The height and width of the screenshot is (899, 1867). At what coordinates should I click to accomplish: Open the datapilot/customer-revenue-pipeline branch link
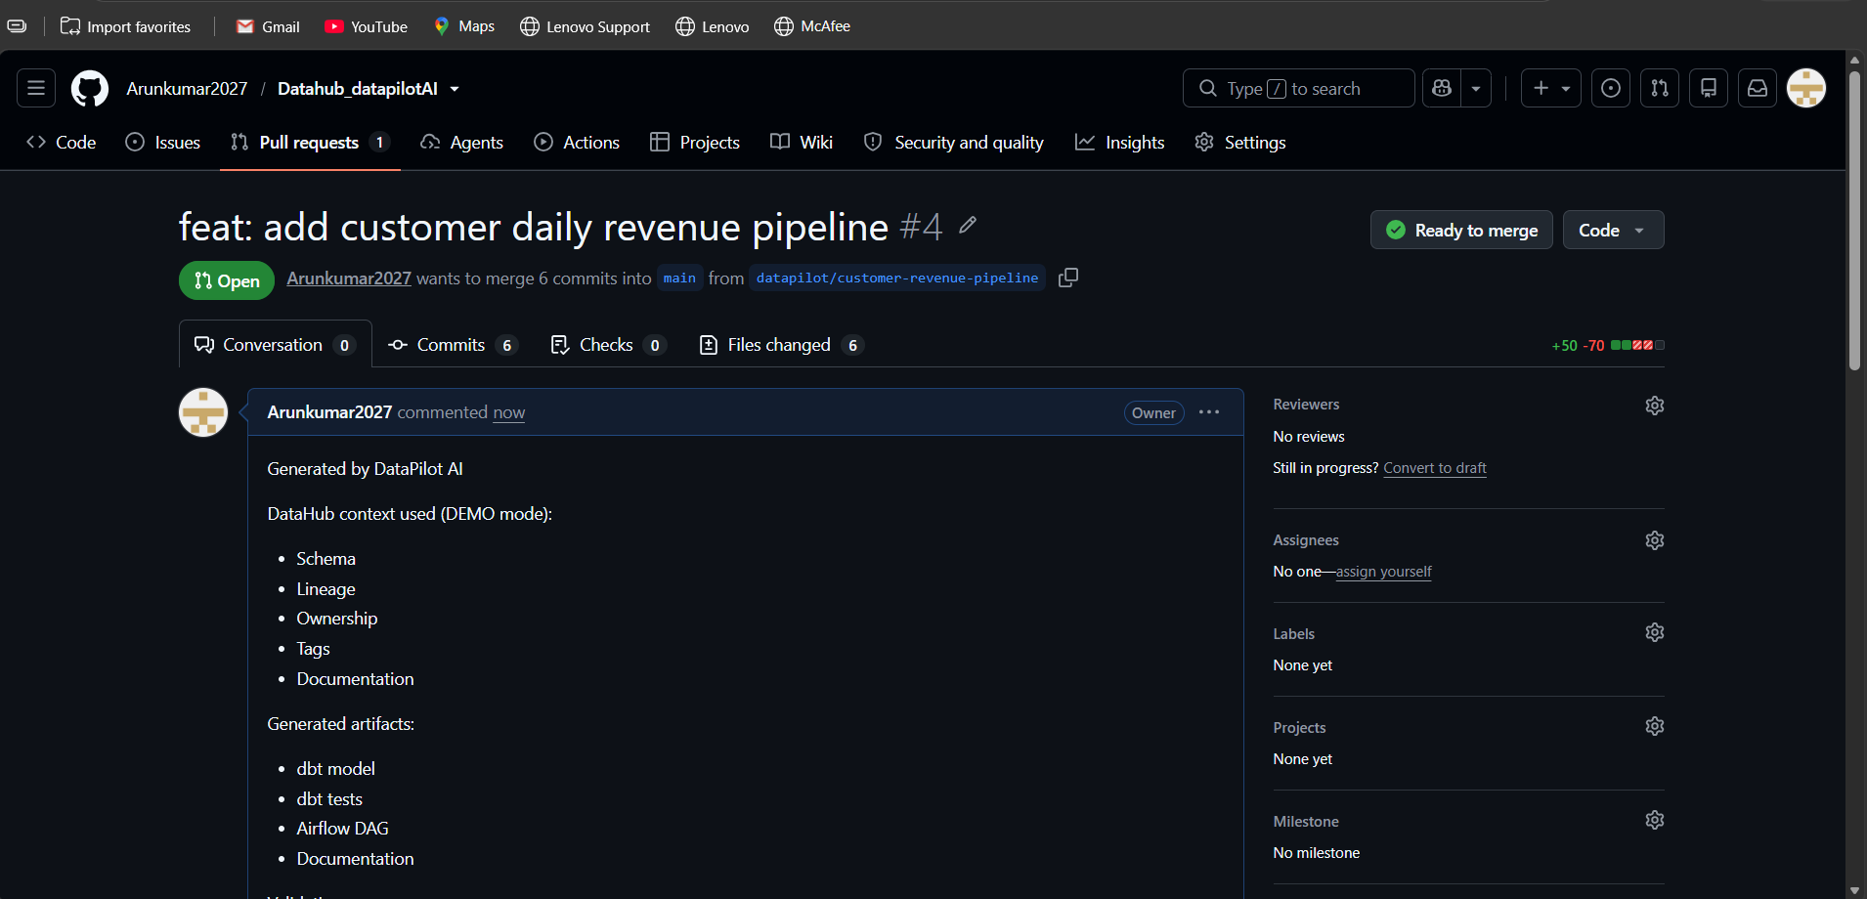pos(897,278)
